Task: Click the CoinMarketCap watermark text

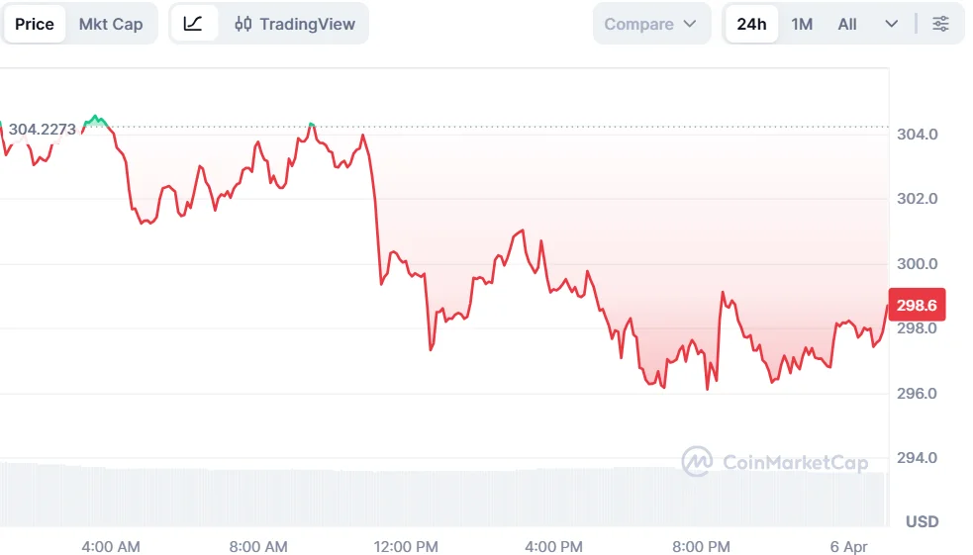Action: (795, 462)
